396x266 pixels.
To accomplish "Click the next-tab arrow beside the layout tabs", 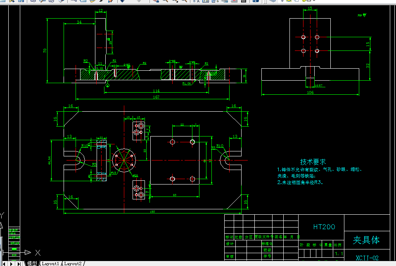I will (x=12, y=264).
